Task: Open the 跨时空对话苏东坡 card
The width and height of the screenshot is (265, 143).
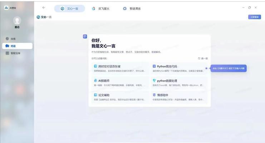Action: [x=120, y=68]
